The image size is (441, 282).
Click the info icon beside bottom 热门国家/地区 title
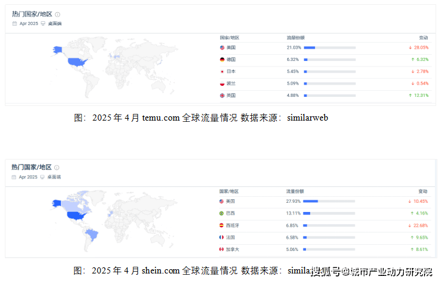(x=57, y=167)
